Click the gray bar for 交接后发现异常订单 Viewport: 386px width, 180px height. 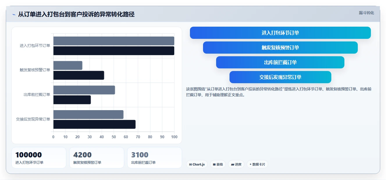(88, 114)
